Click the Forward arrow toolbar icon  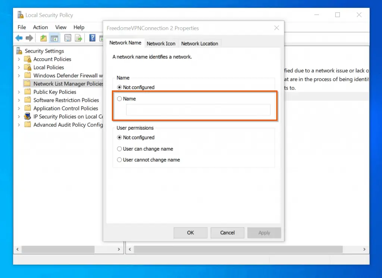29,38
